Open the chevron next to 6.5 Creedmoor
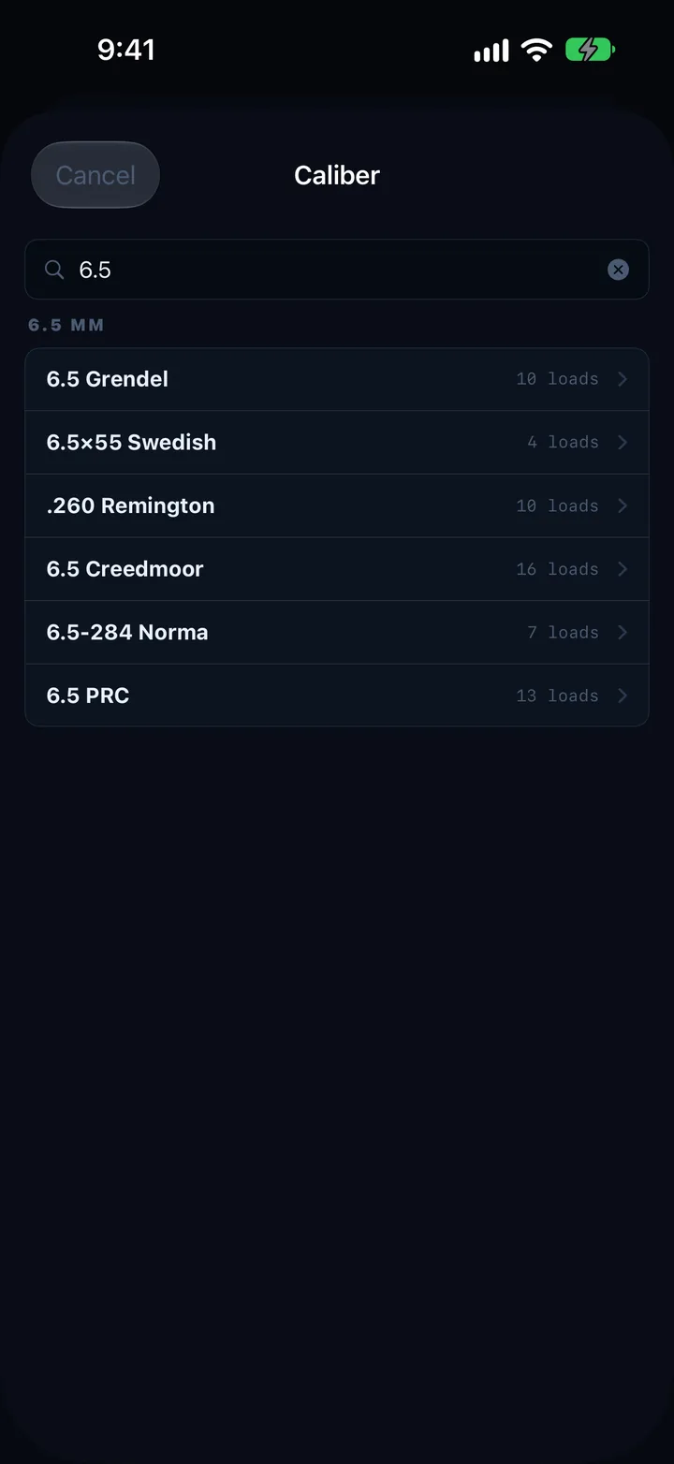Viewport: 674px width, 1464px height. point(623,569)
